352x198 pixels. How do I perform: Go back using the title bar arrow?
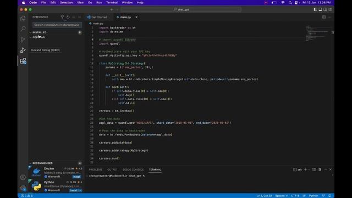click(x=112, y=9)
